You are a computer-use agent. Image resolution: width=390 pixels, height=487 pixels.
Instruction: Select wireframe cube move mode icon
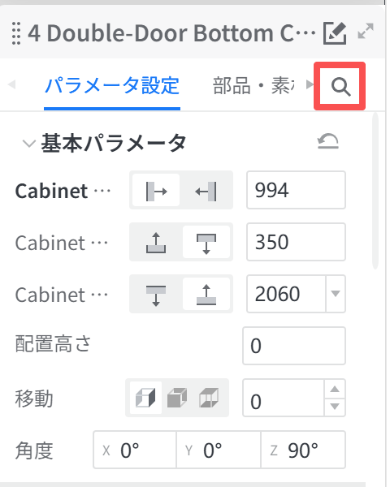[209, 398]
